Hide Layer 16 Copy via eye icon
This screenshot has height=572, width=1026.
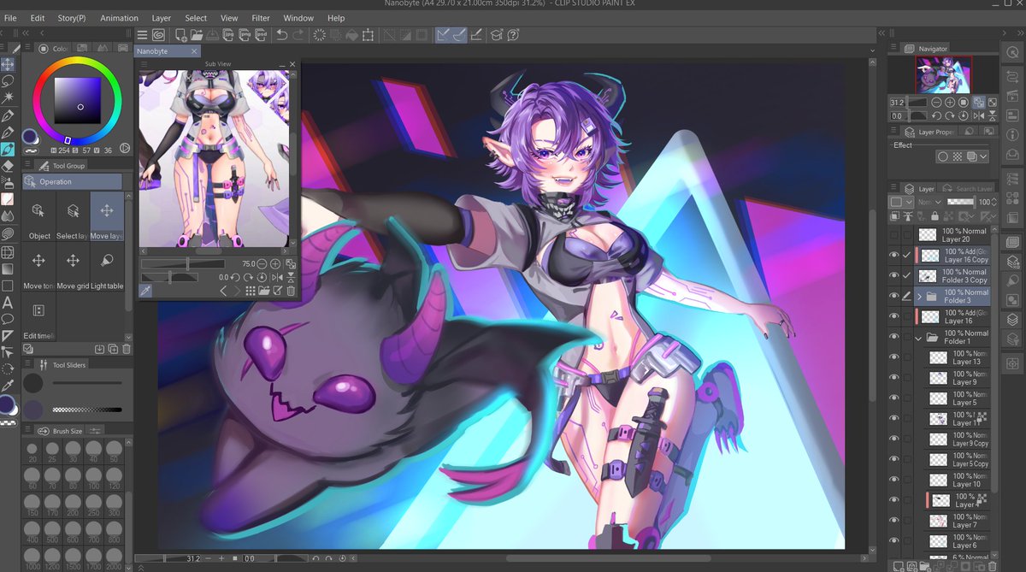pos(894,255)
